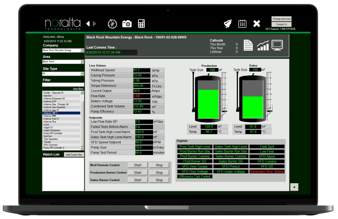Open the trend chart icon
338x219 pixels.
click(x=263, y=45)
